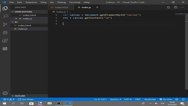
Task: Open the Debug menu
Action: tap(61, 2)
